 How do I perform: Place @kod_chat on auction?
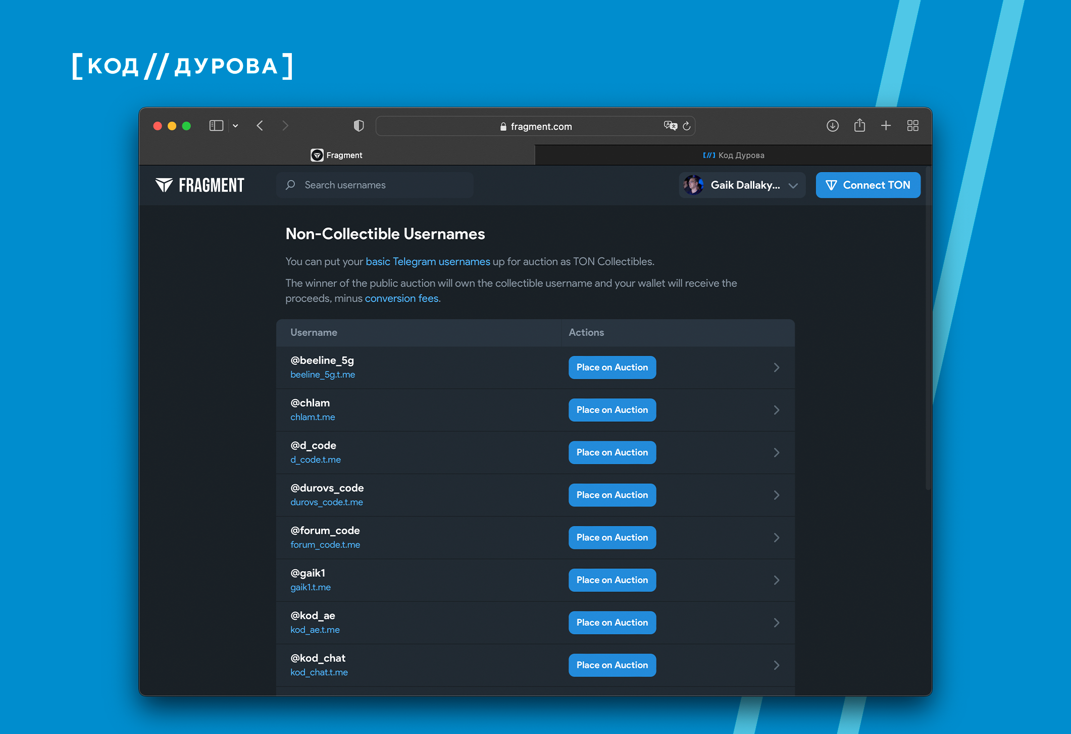(x=612, y=665)
